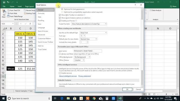Open Task View in the taskbar
The height and width of the screenshot is (101, 180).
click(55, 98)
